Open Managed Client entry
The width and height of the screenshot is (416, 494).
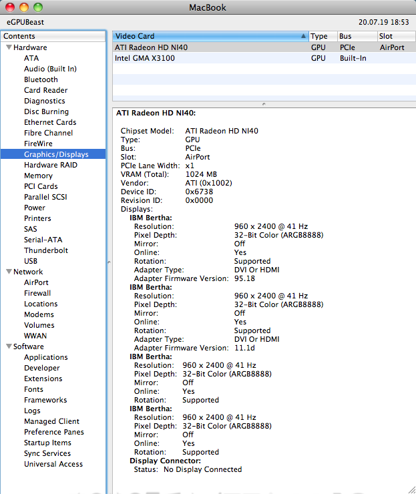click(51, 421)
